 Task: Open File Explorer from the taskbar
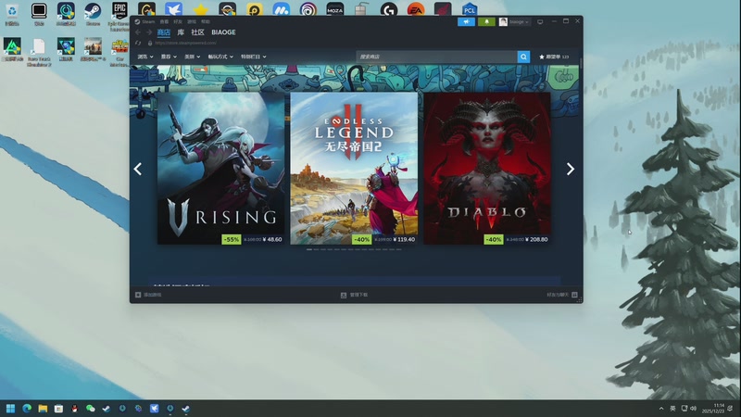pyautogui.click(x=43, y=409)
